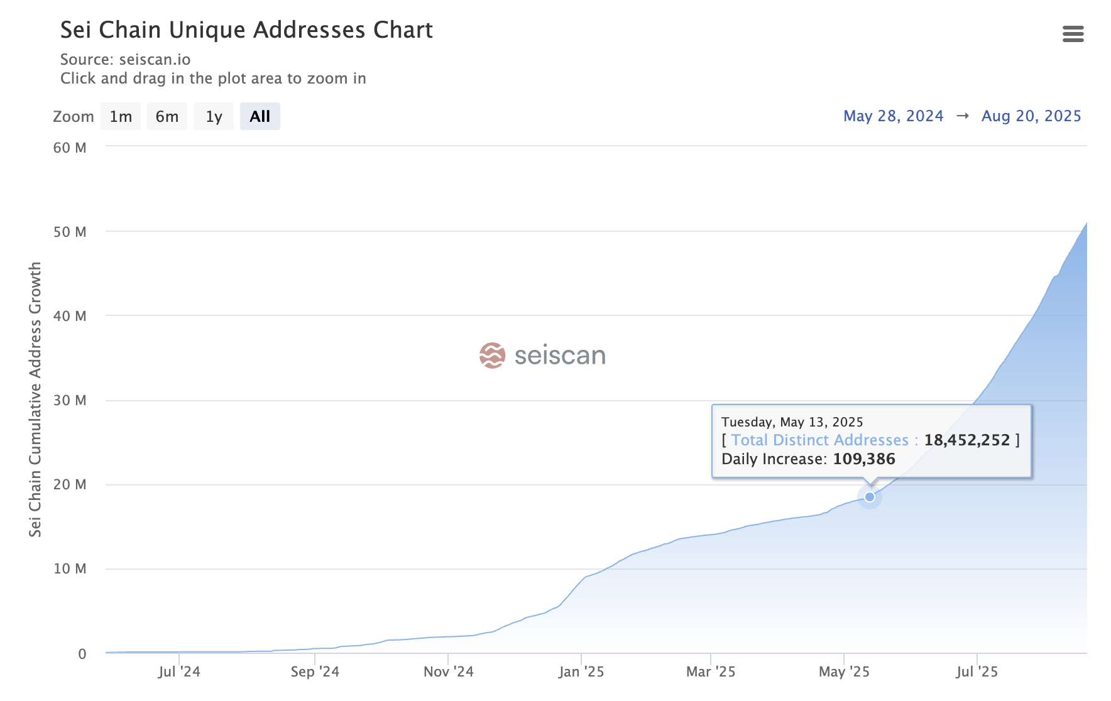Click the Sei Chain Cumulative Address Growth axis title

(35, 399)
